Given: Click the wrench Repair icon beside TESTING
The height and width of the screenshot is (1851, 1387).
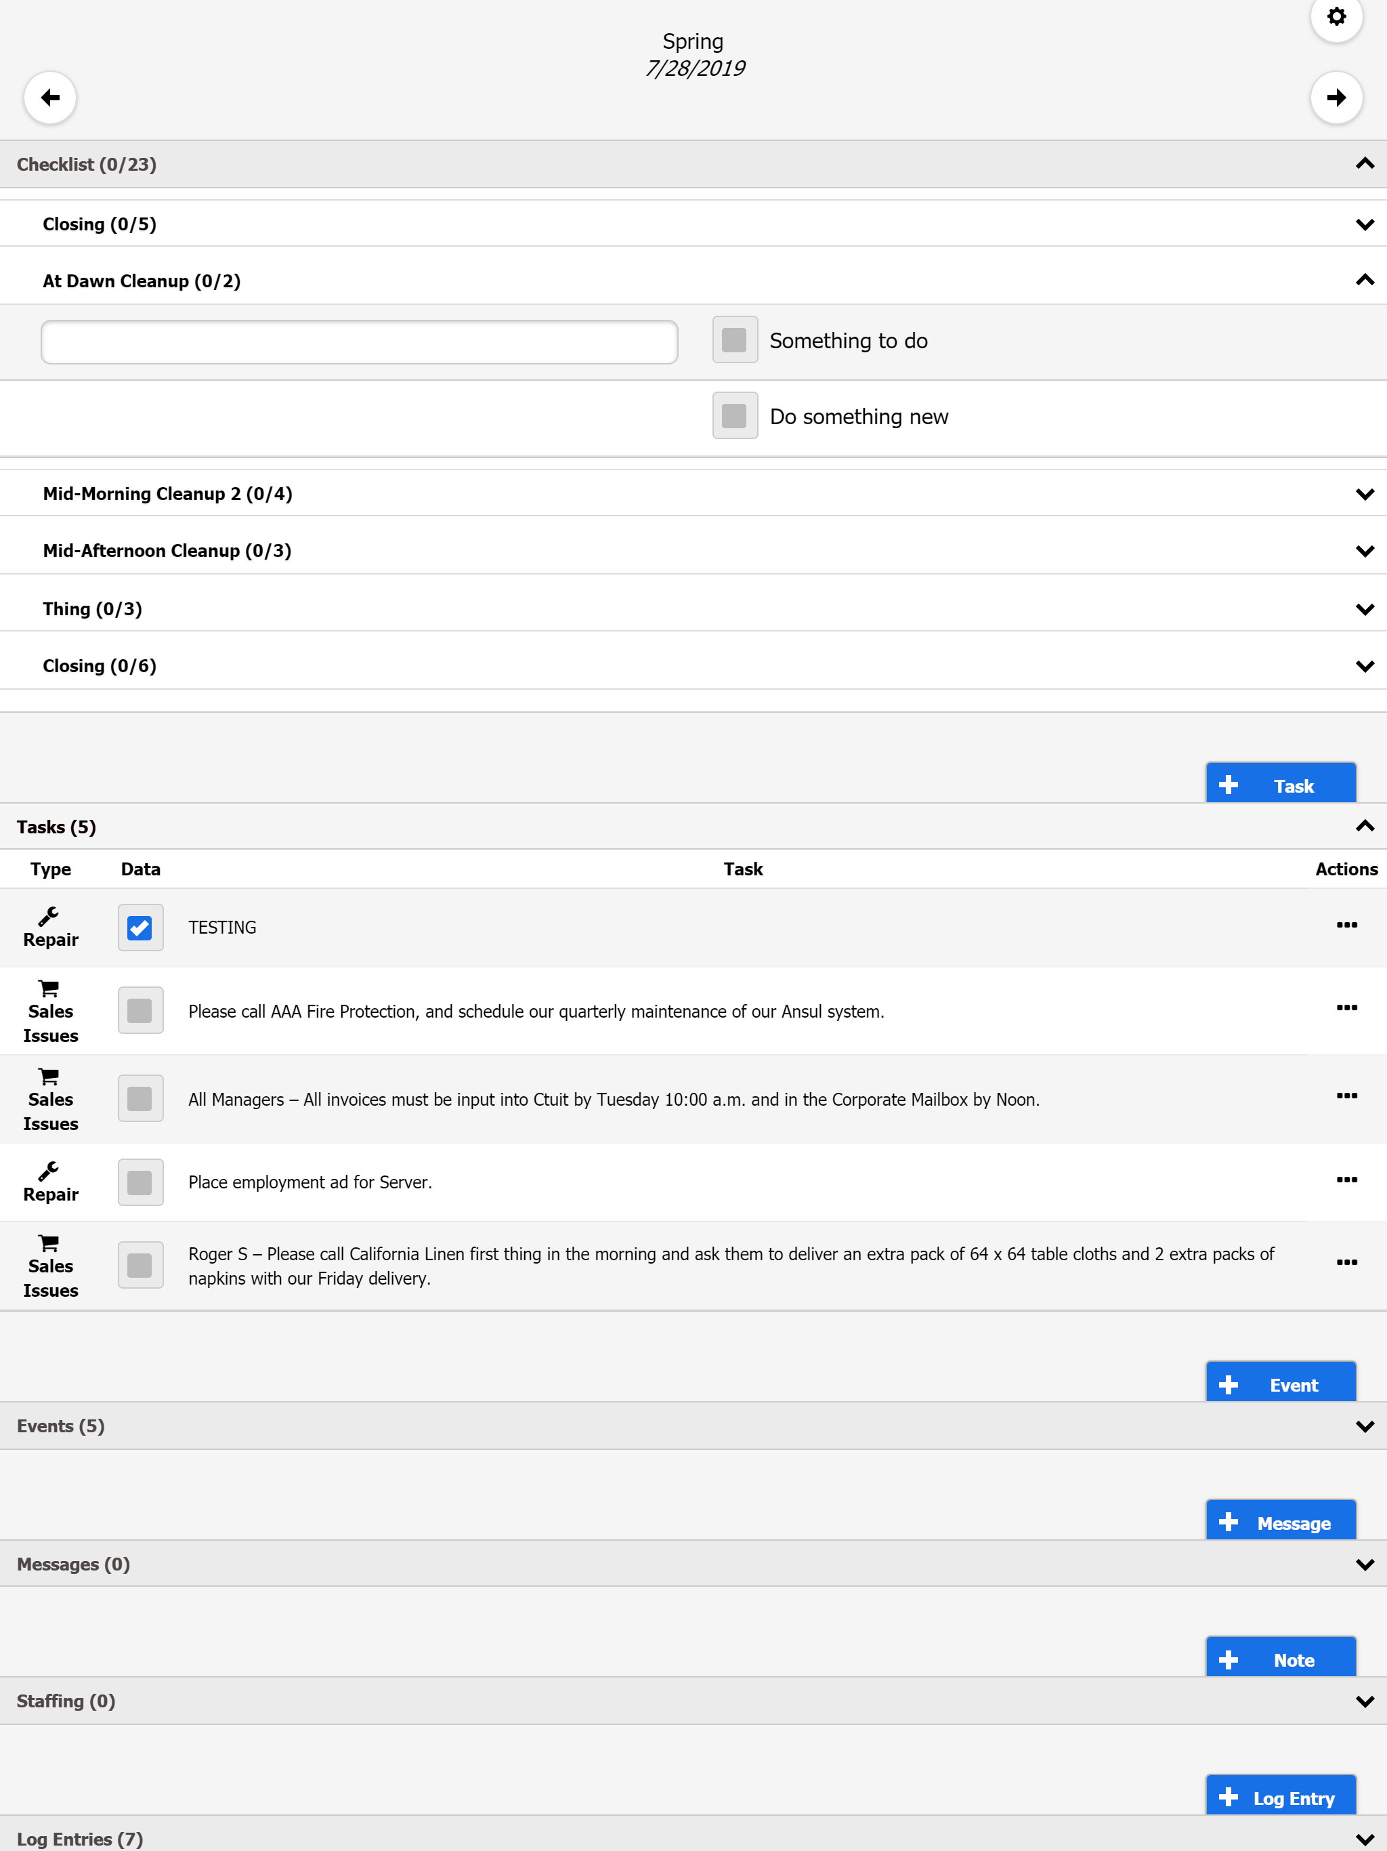Looking at the screenshot, I should click(x=49, y=916).
